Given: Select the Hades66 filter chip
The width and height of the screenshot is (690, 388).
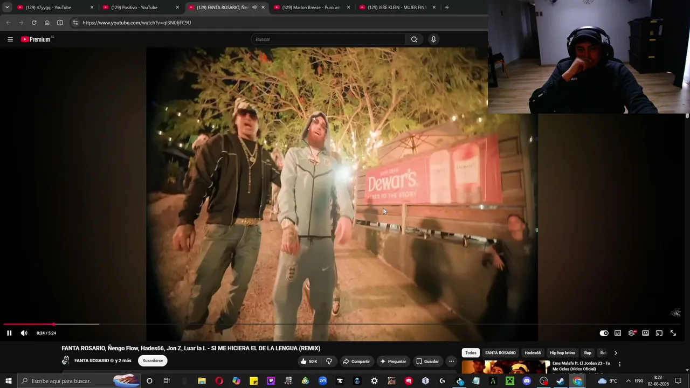Looking at the screenshot, I should click(x=533, y=353).
